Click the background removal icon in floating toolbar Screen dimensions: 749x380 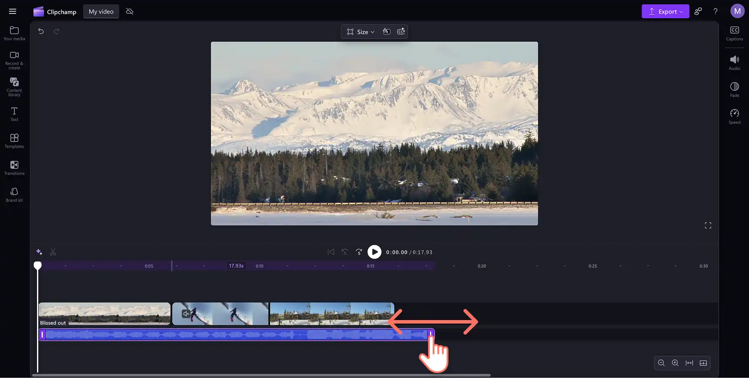(x=387, y=31)
